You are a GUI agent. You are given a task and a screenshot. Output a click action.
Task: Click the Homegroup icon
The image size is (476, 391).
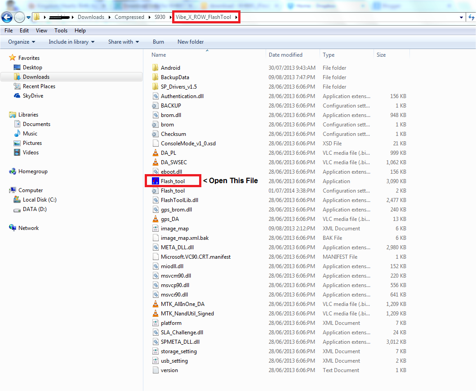[x=13, y=171]
